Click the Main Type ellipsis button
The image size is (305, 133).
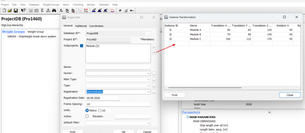click(154, 80)
